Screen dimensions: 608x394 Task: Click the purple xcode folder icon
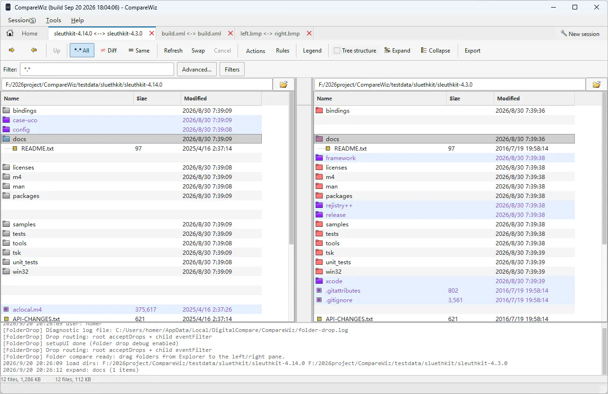click(319, 281)
